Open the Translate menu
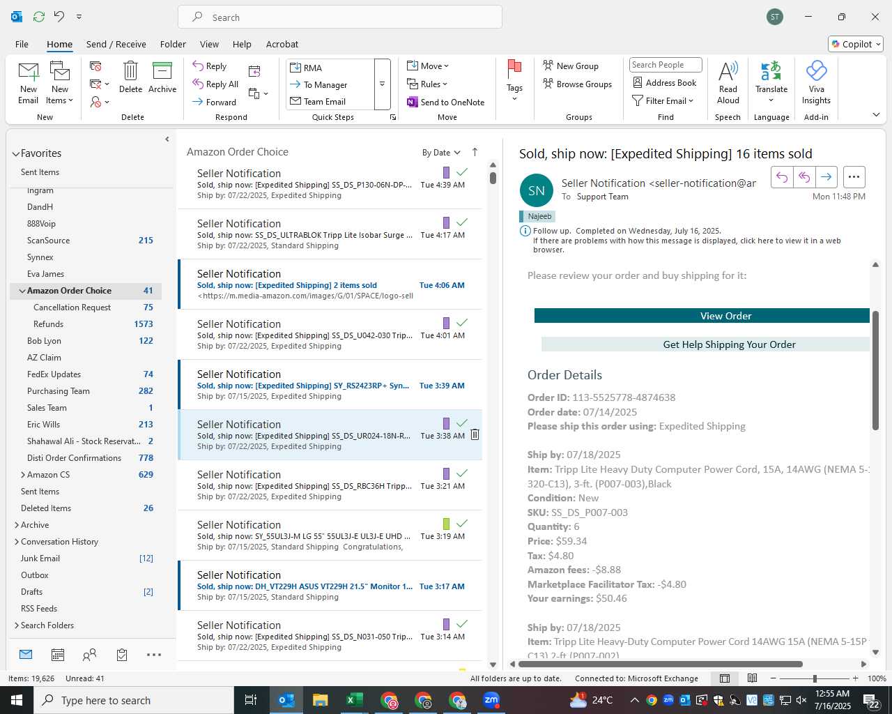This screenshot has height=714, width=892. tap(771, 82)
